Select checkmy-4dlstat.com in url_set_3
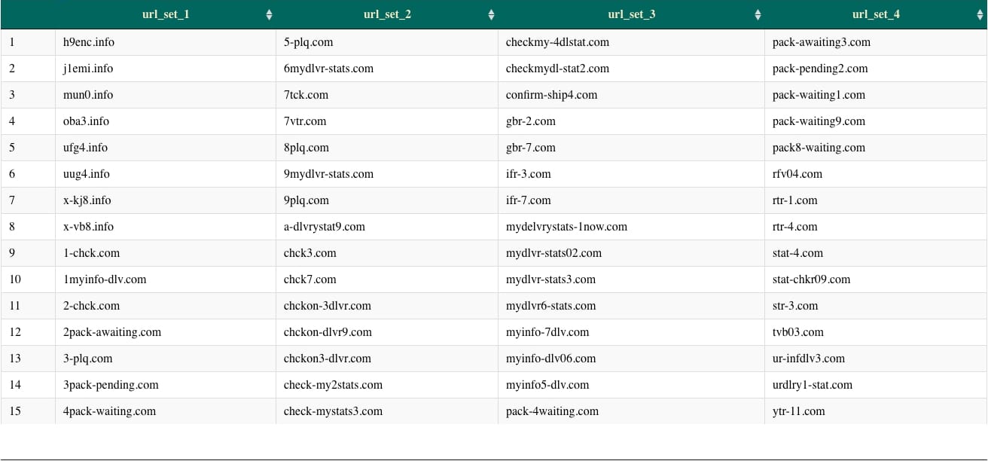This screenshot has width=988, height=461. (557, 42)
